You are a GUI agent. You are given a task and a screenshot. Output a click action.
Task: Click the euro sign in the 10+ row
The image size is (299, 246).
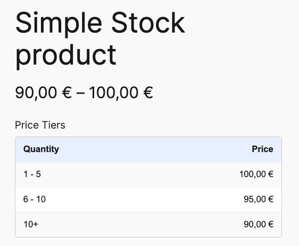click(x=271, y=224)
